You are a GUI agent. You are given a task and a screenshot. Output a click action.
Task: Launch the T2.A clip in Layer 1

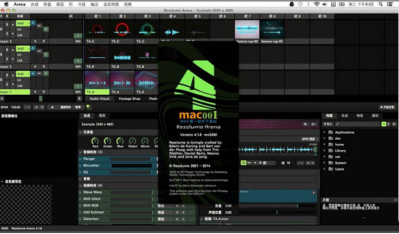[x=147, y=80]
